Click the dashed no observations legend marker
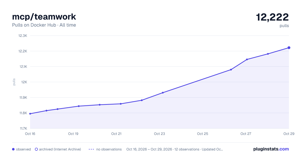Image resolution: width=301 pixels, height=158 pixels. pyautogui.click(x=91, y=149)
